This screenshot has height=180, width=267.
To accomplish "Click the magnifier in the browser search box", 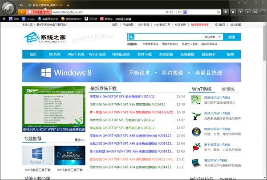I will [x=218, y=12].
